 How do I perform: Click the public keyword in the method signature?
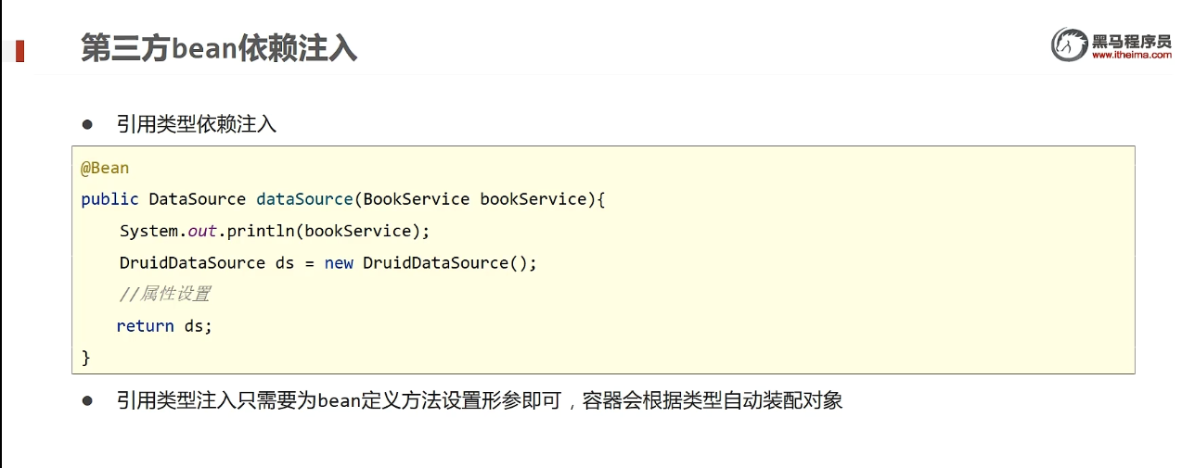click(109, 199)
